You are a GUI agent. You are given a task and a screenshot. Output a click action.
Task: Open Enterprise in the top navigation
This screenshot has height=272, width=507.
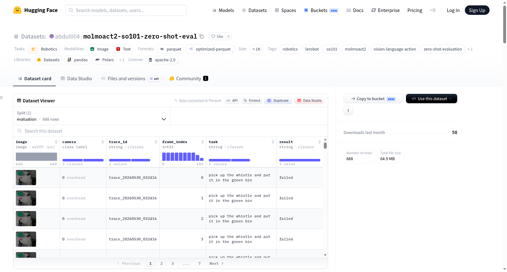pyautogui.click(x=385, y=10)
